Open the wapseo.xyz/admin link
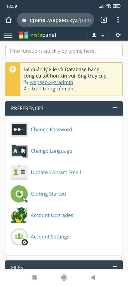The width and height of the screenshot is (128, 286). point(51,82)
